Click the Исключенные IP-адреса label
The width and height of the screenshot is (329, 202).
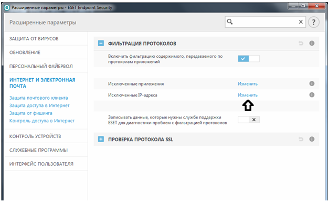click(x=133, y=95)
